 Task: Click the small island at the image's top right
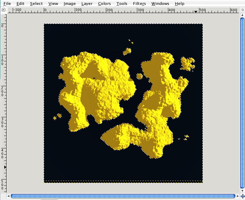click(x=188, y=64)
